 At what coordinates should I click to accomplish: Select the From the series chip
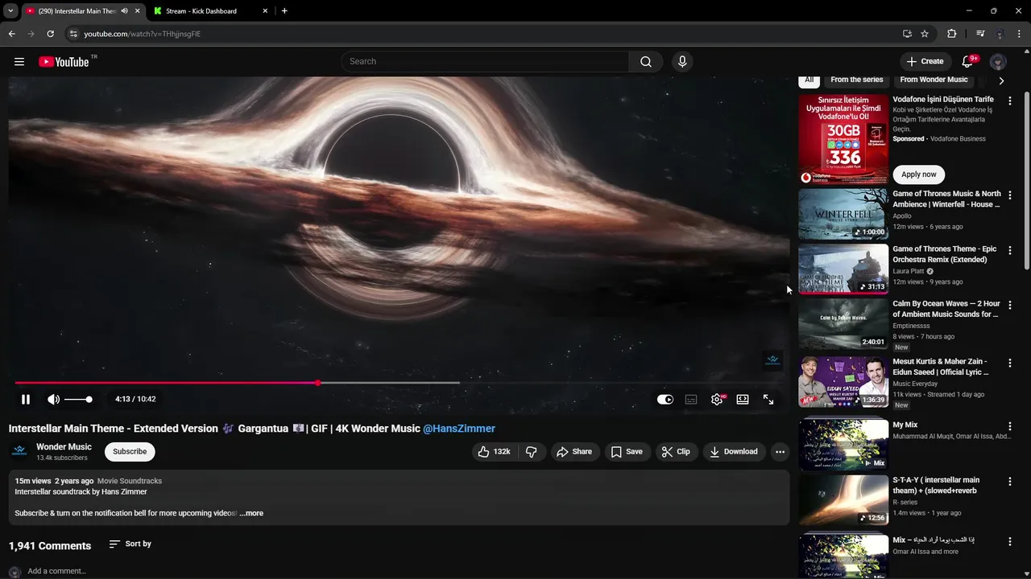857,80
